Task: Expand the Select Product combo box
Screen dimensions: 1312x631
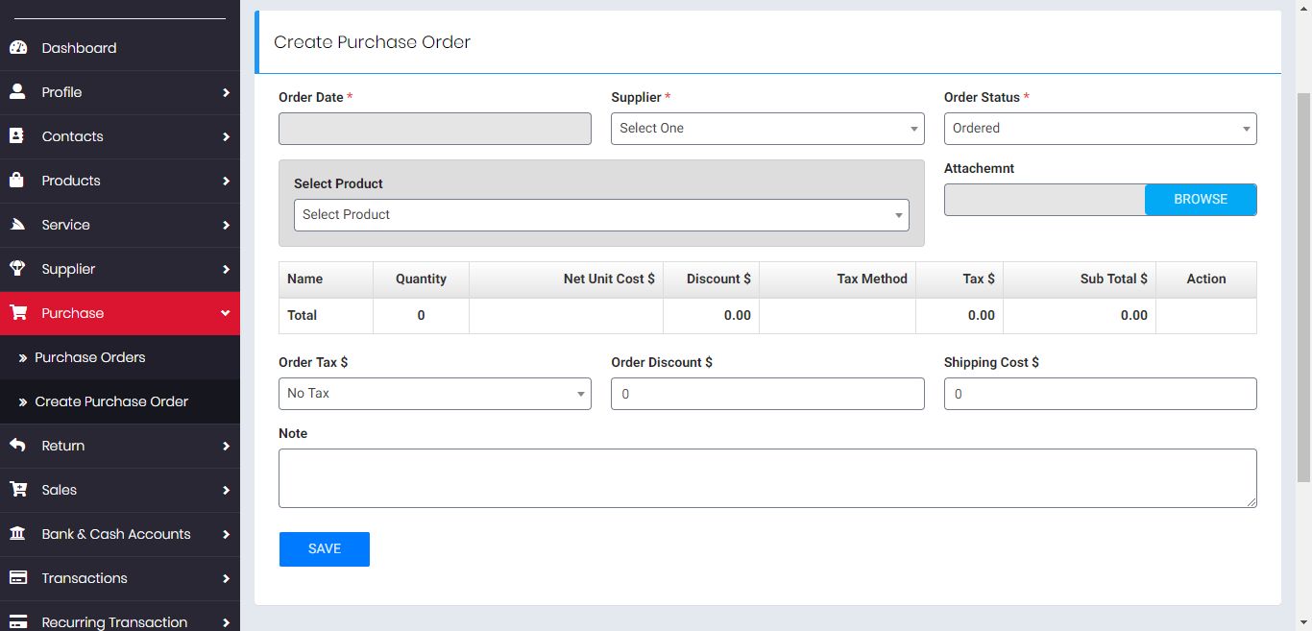Action: pyautogui.click(x=600, y=215)
